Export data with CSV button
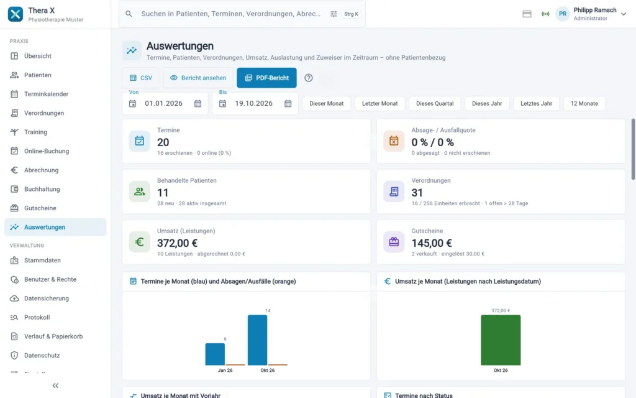Viewport: 636px width, 398px height. click(x=141, y=78)
